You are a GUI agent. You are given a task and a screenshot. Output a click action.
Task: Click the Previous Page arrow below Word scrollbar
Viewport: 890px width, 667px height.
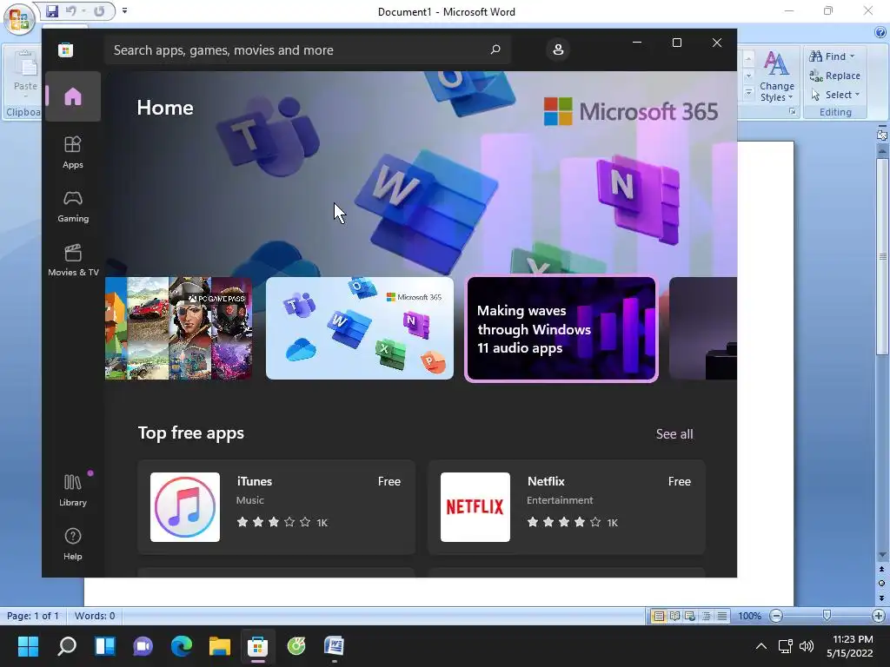point(881,569)
